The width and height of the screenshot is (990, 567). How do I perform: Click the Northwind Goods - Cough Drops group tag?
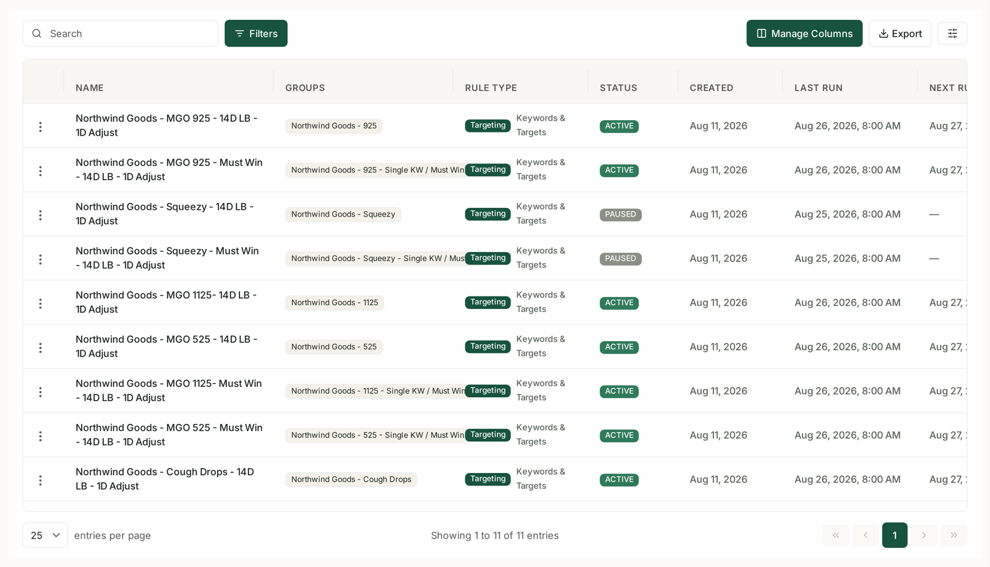351,480
